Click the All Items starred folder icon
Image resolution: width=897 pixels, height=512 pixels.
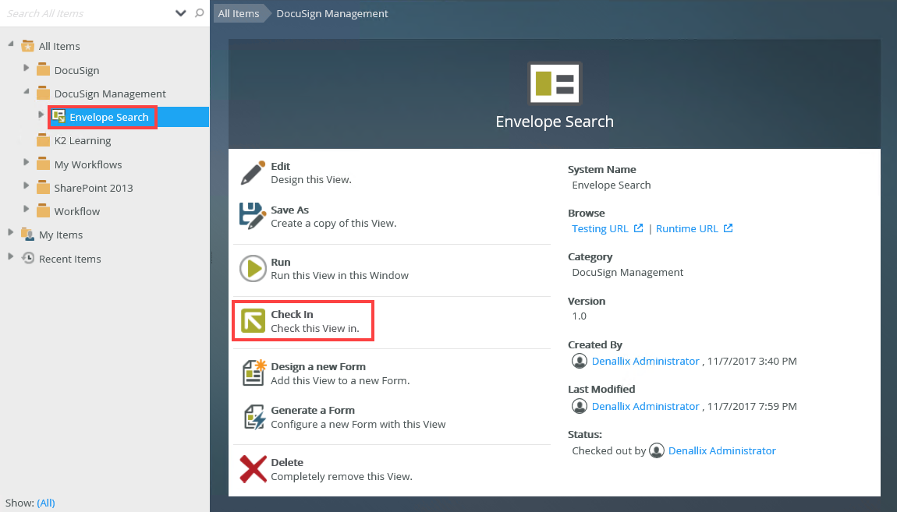tap(27, 46)
